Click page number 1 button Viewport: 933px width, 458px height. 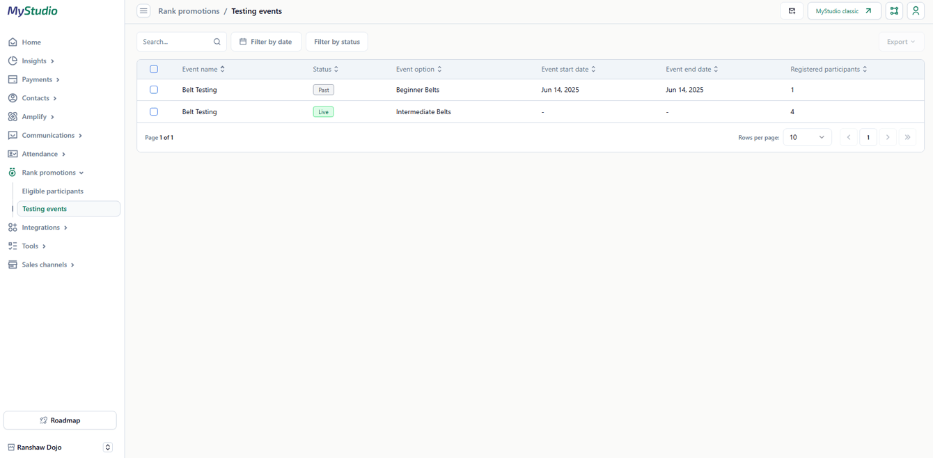[868, 138]
